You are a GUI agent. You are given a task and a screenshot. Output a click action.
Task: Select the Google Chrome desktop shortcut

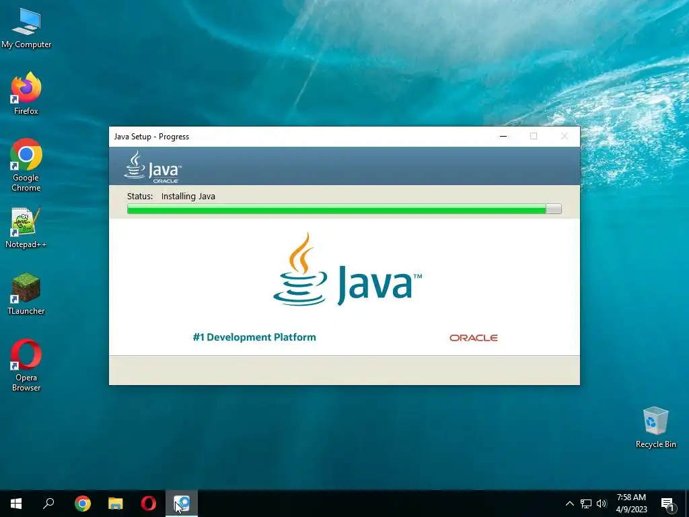[x=26, y=165]
